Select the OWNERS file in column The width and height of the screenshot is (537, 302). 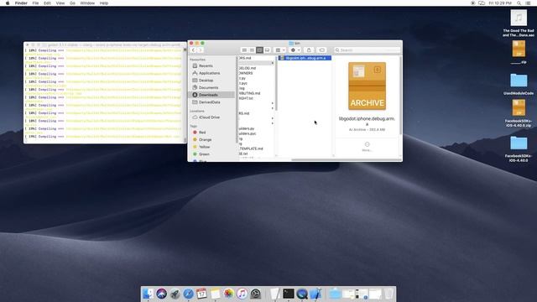coord(246,73)
